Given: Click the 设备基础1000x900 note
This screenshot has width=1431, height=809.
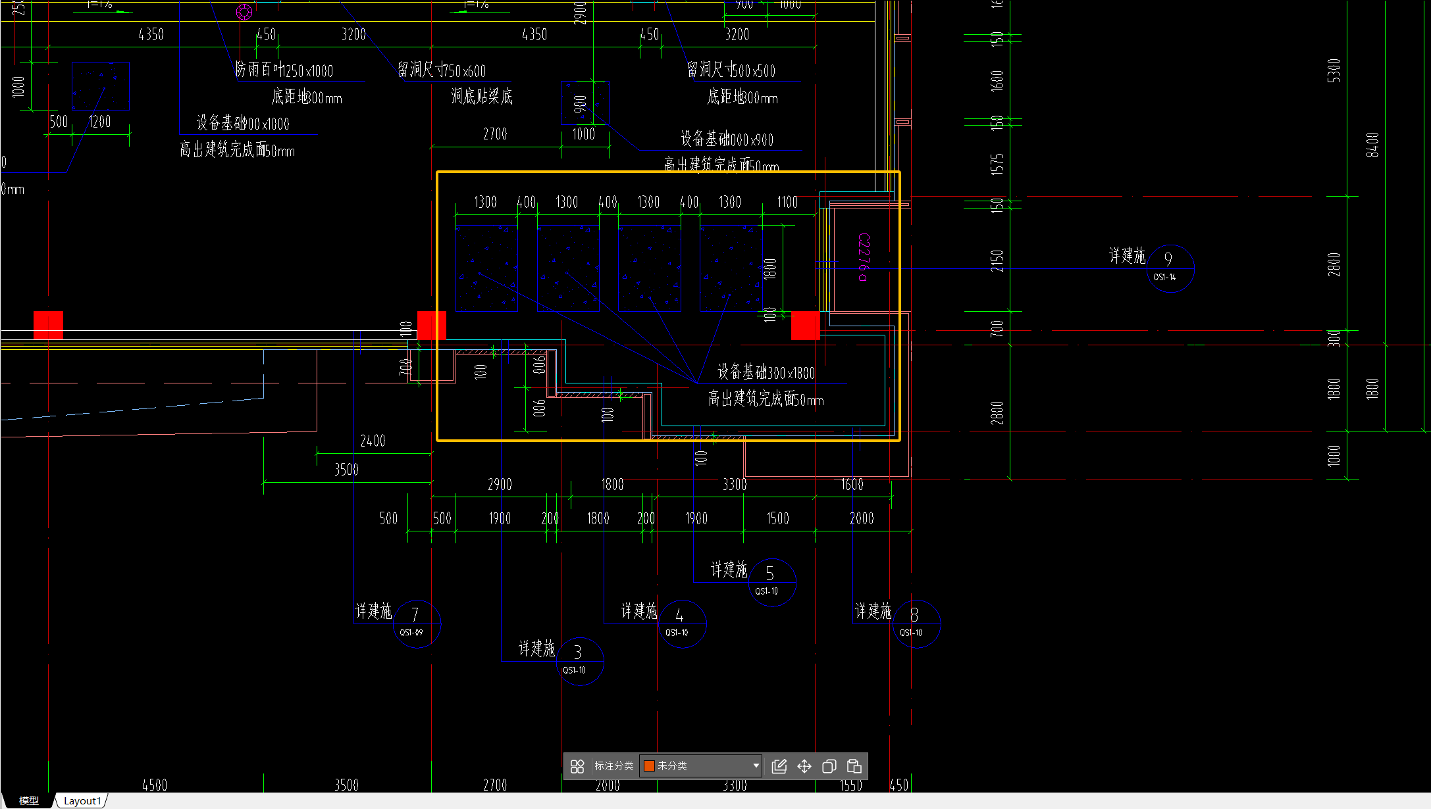Looking at the screenshot, I should 727,139.
